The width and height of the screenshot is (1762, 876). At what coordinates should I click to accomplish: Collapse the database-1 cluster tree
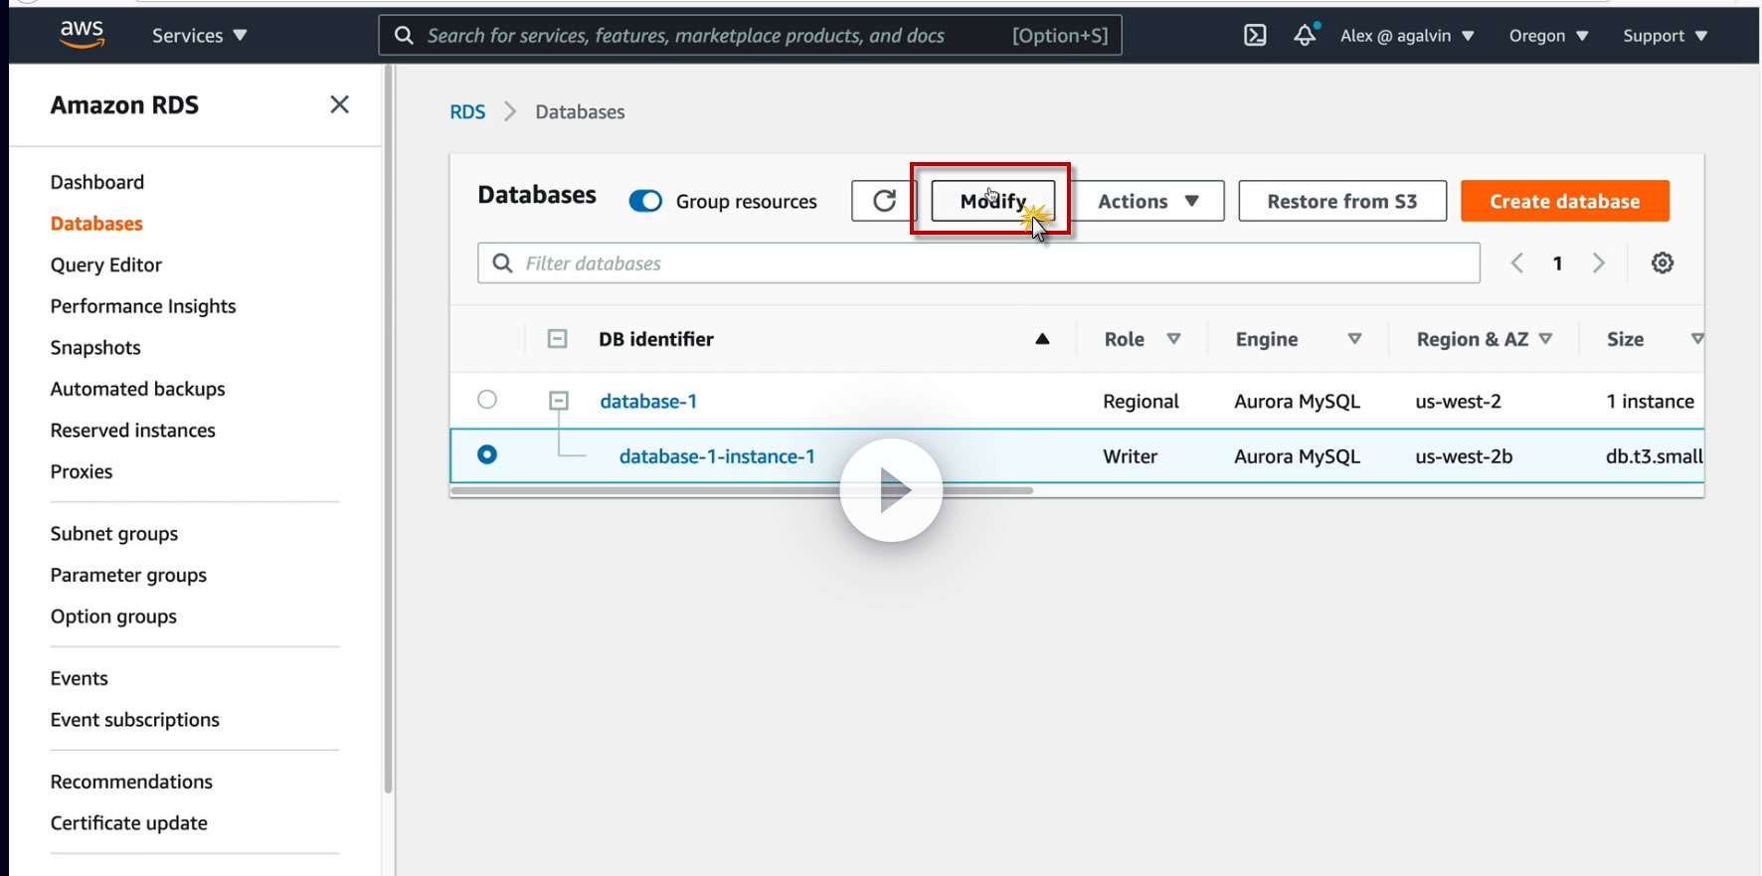559,401
